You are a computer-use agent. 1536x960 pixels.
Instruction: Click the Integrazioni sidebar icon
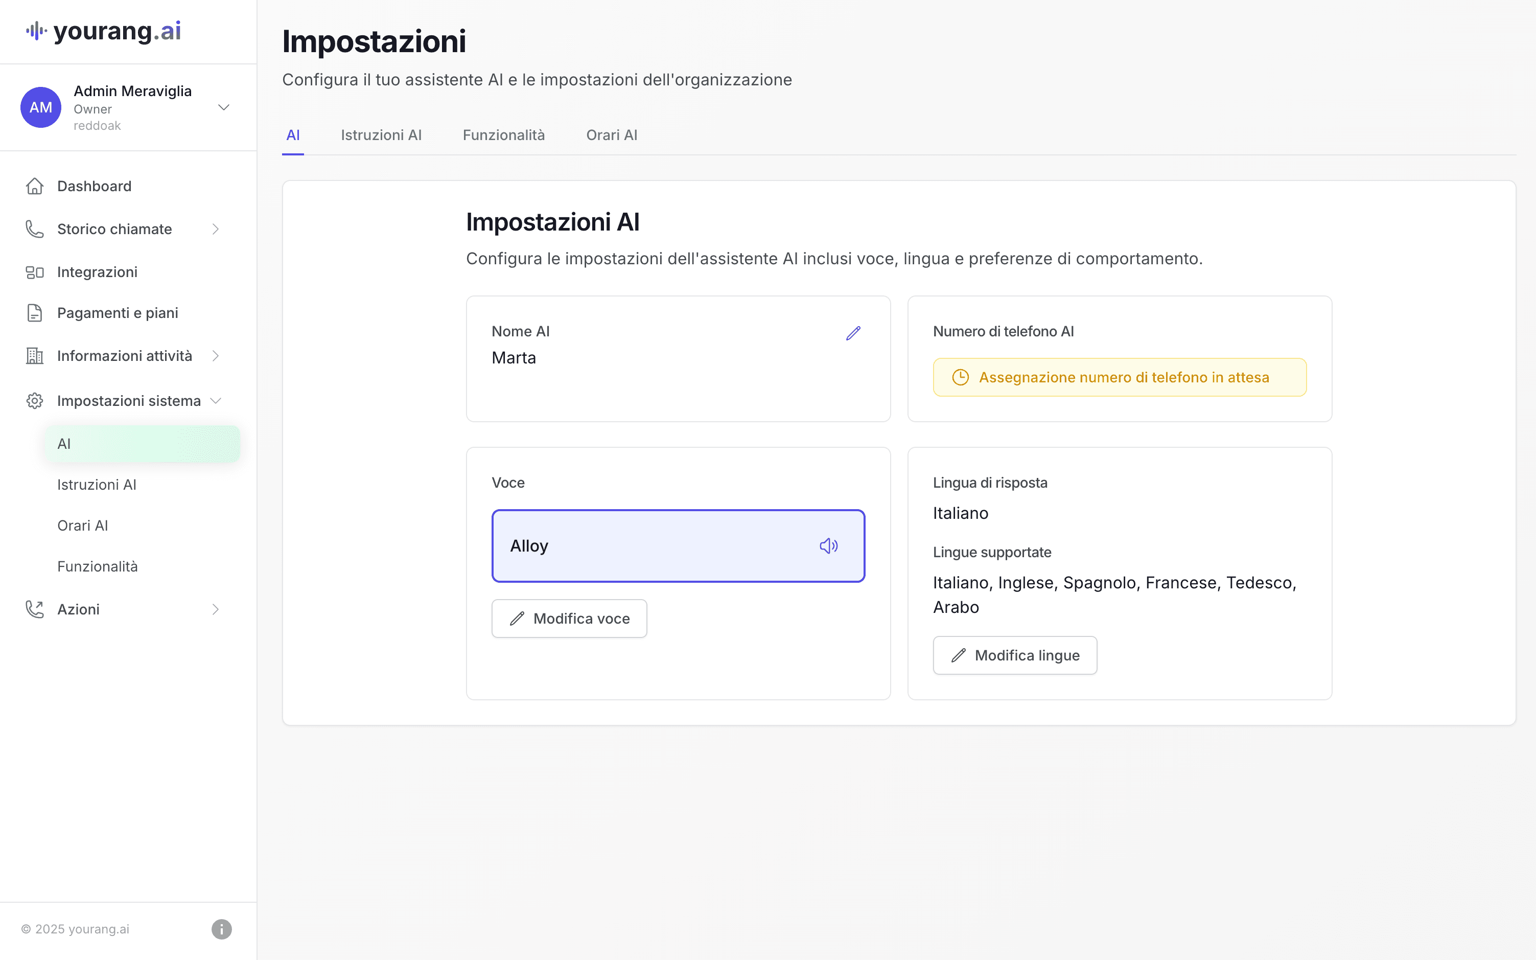pos(35,272)
